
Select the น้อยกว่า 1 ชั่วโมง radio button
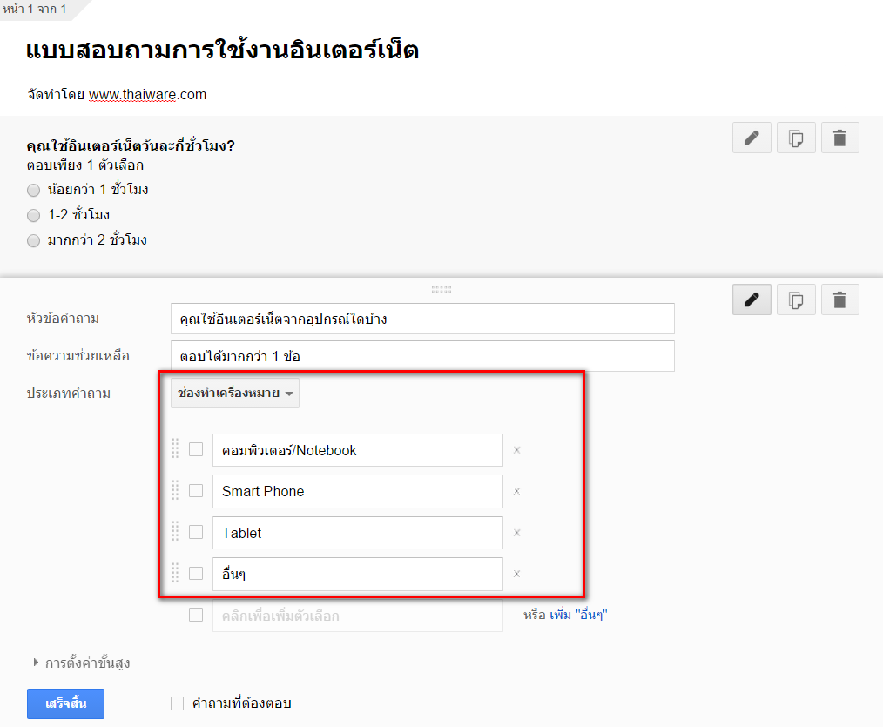(x=34, y=190)
